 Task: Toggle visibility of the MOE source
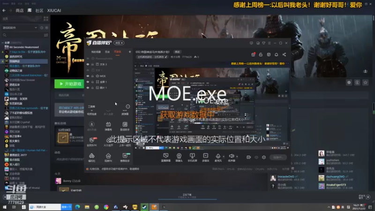88,76
